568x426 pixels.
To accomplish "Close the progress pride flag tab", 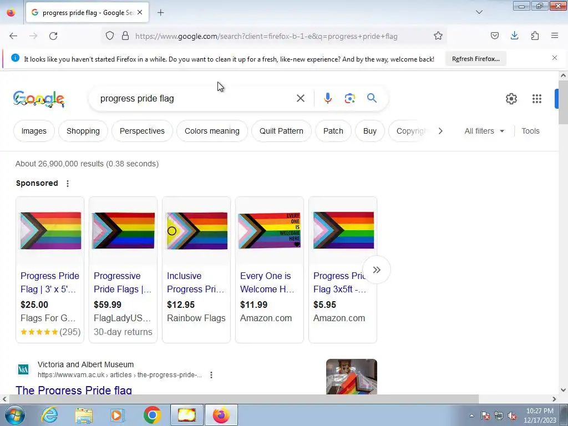I will (140, 12).
